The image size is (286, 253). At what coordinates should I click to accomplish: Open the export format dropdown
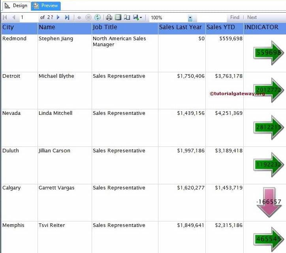(137, 17)
